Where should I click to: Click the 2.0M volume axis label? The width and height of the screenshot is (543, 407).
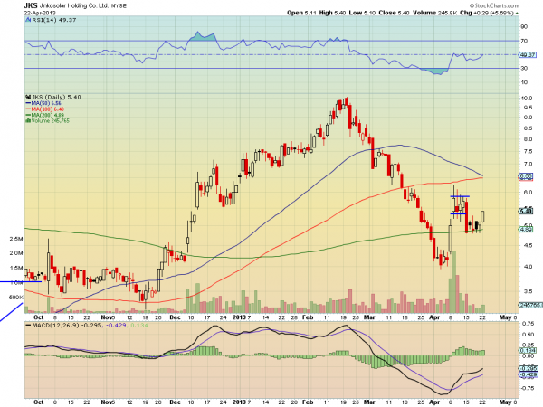pos(16,253)
